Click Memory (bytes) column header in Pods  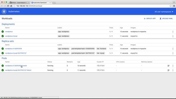147,62
